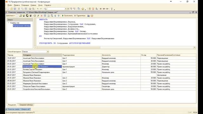Screen dimensions: 203x114
Task: Click the magnifier Search icon
Action: point(45,9)
